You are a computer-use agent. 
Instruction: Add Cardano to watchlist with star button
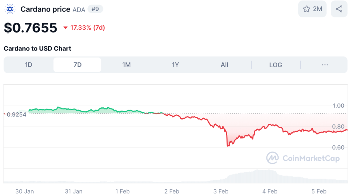312,9
